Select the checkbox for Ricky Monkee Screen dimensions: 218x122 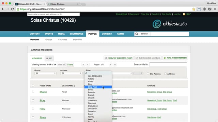[x=33, y=100]
